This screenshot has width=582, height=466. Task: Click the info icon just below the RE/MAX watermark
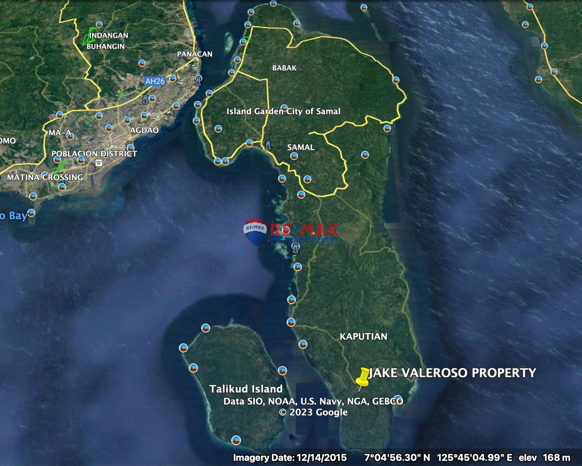point(295,249)
